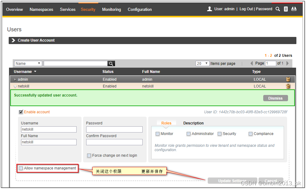Viewport: 306px width, 189px height.
Task: Open the Name search filter dropdown
Action: [28, 63]
